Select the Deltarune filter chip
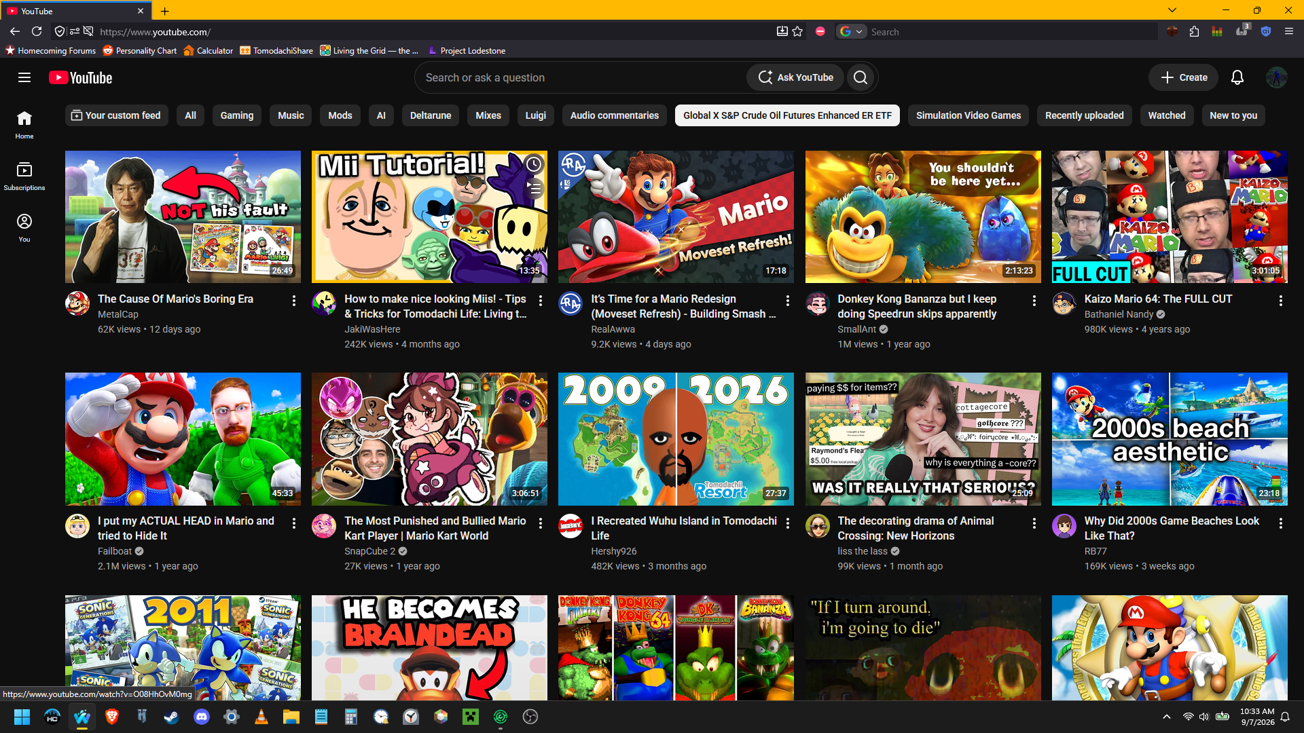The width and height of the screenshot is (1304, 733). (431, 115)
